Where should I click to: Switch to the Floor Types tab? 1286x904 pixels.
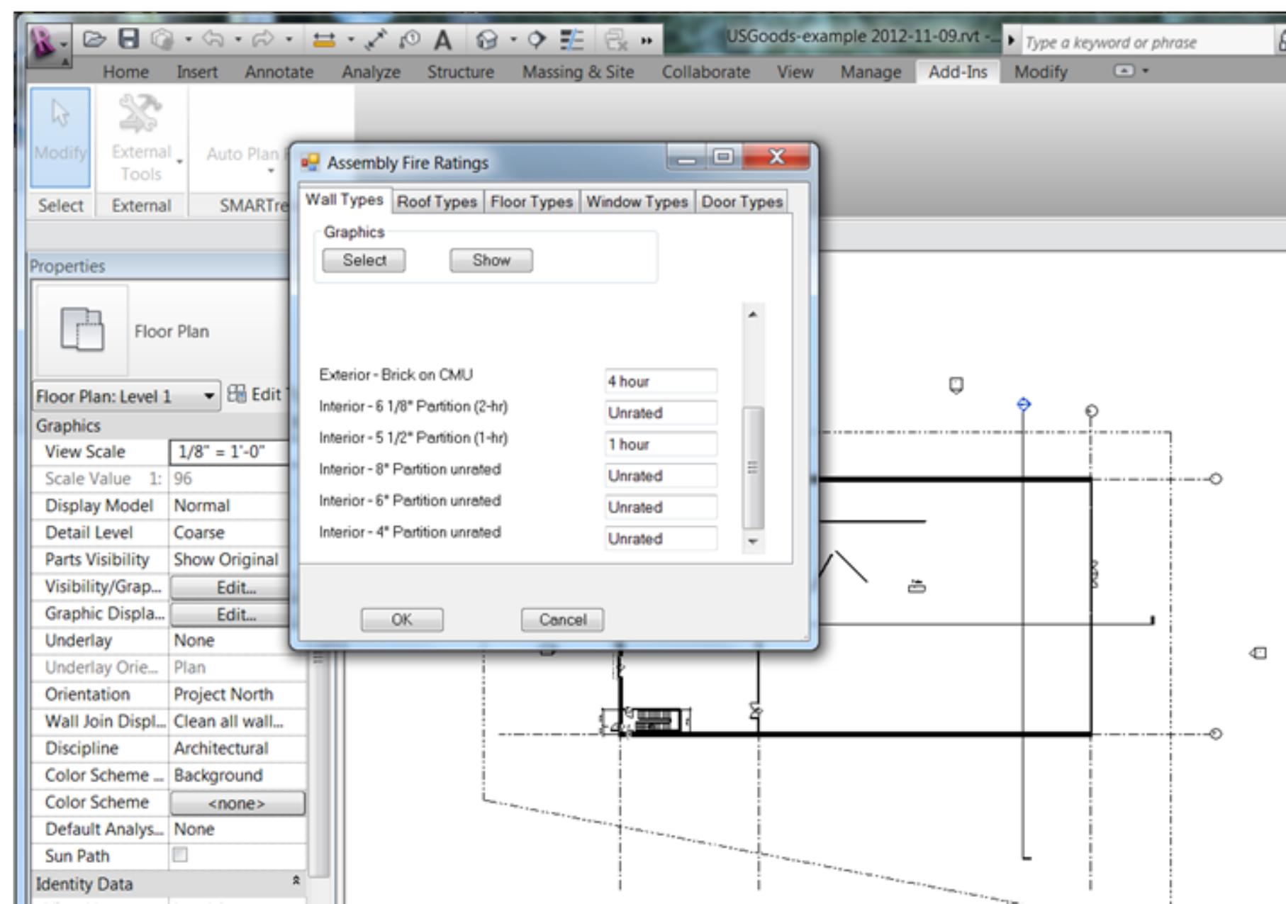point(532,202)
